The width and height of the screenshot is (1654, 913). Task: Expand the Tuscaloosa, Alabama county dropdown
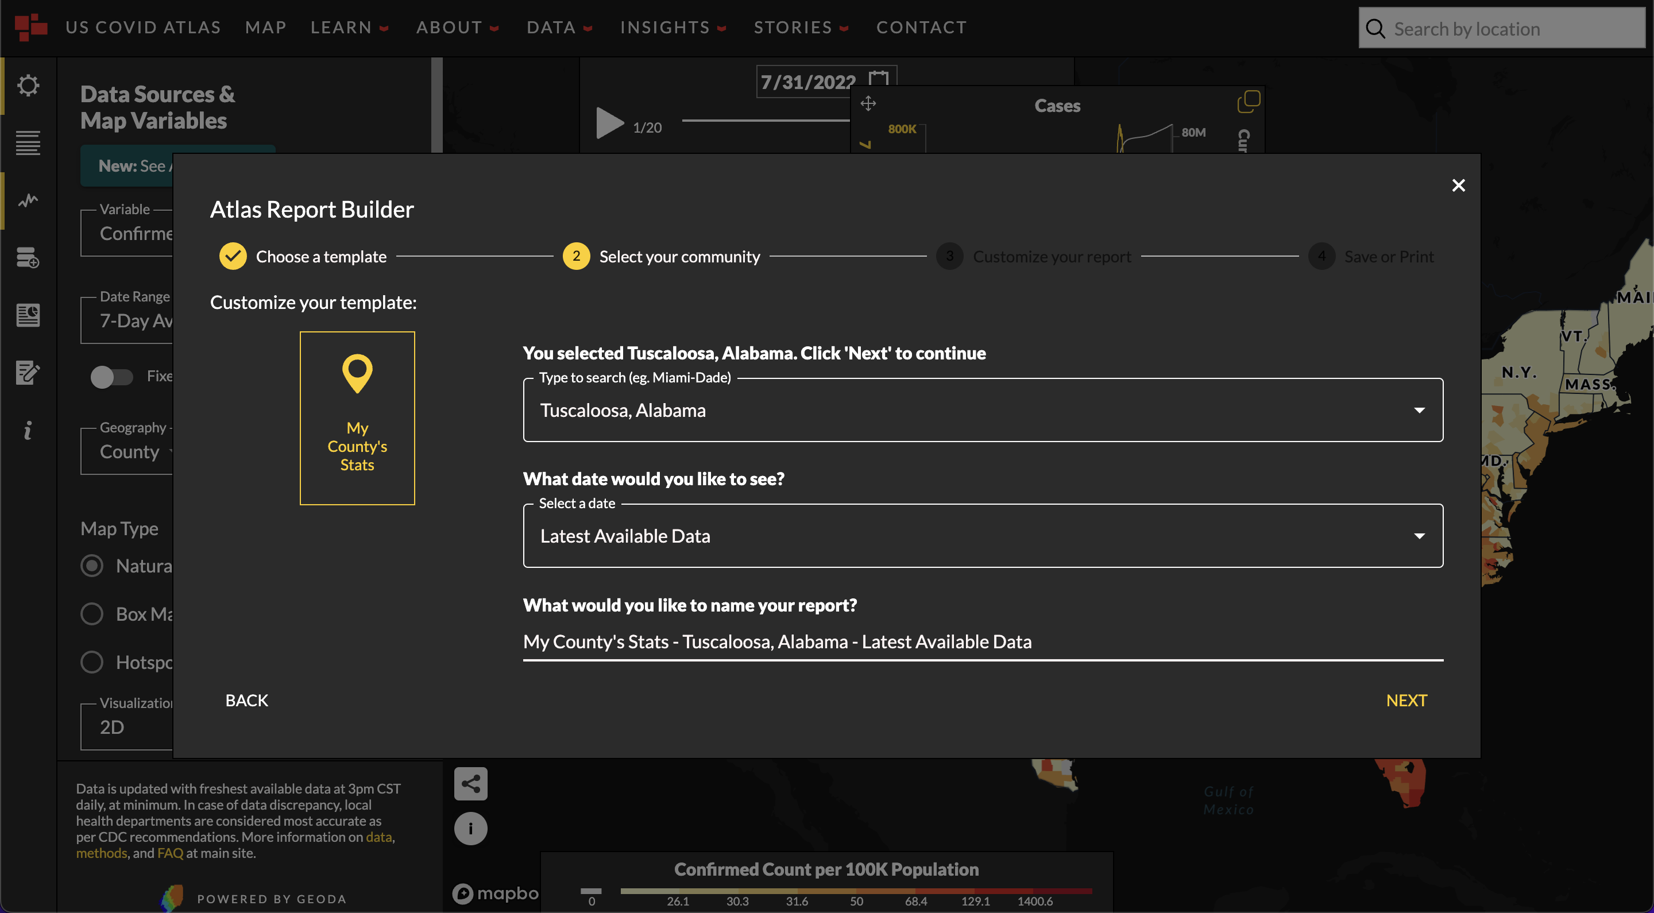point(1419,410)
